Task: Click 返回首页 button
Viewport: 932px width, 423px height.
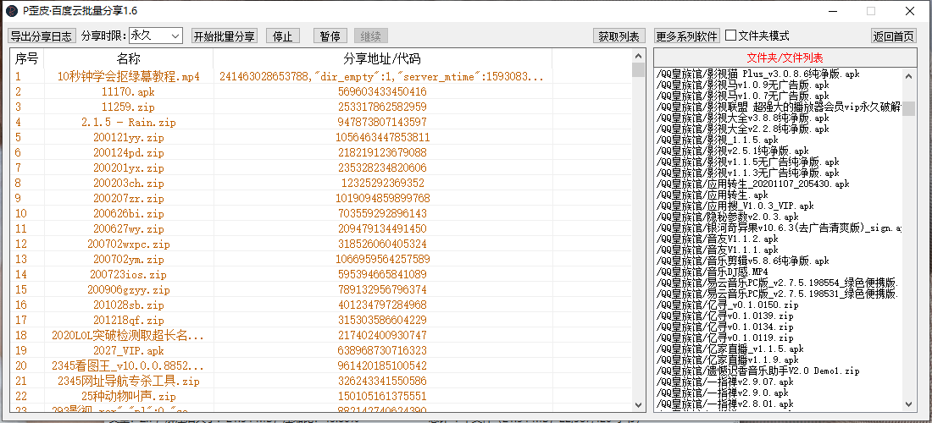Action: pos(893,36)
